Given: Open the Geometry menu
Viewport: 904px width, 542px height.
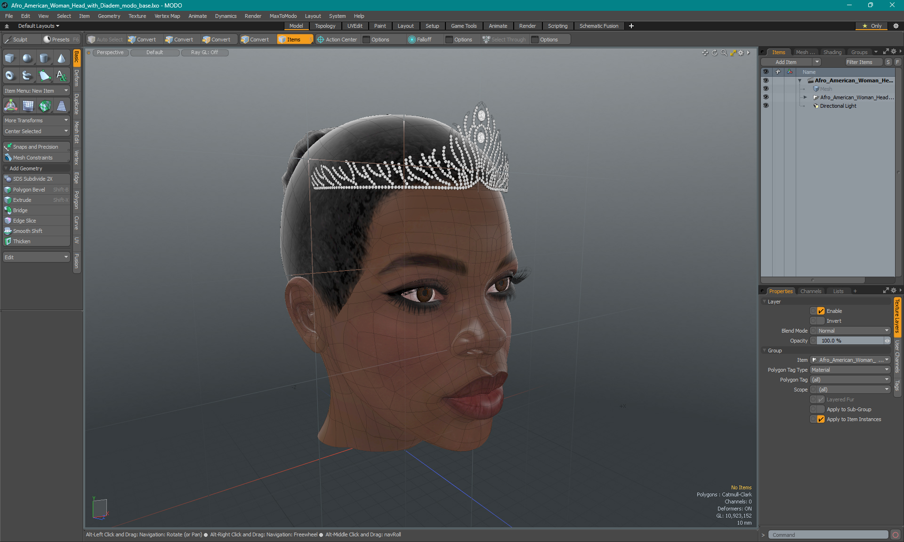Looking at the screenshot, I should [x=109, y=16].
